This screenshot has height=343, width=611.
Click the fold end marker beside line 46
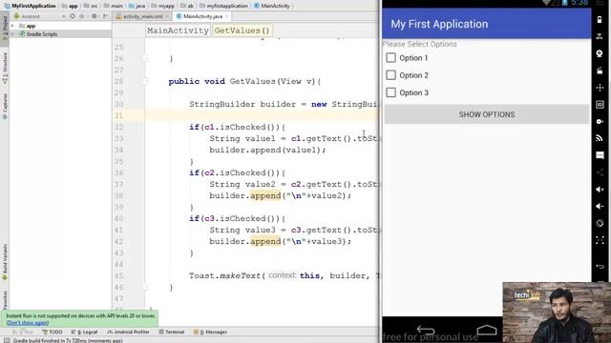click(x=144, y=287)
